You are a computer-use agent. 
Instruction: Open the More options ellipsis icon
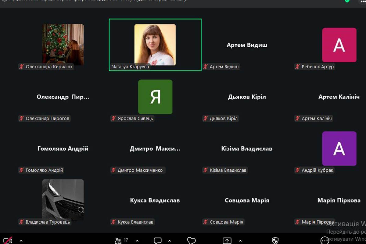[325, 241]
